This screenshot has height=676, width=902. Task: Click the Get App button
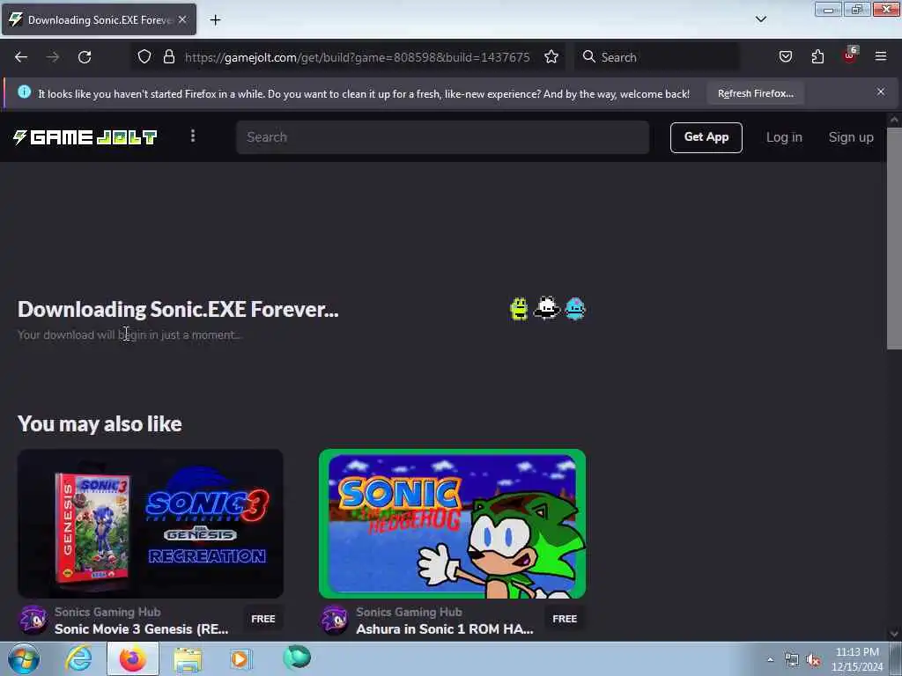pos(706,137)
